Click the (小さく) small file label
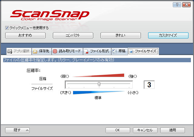The width and height of the screenshot is (194, 137). 133,92
